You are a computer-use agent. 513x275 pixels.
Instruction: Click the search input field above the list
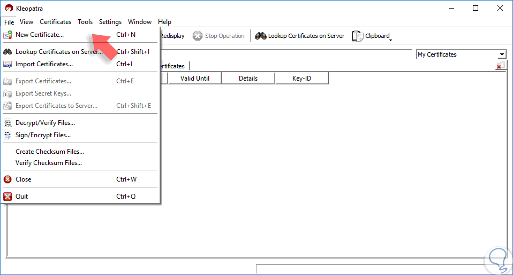pyautogui.click(x=286, y=54)
